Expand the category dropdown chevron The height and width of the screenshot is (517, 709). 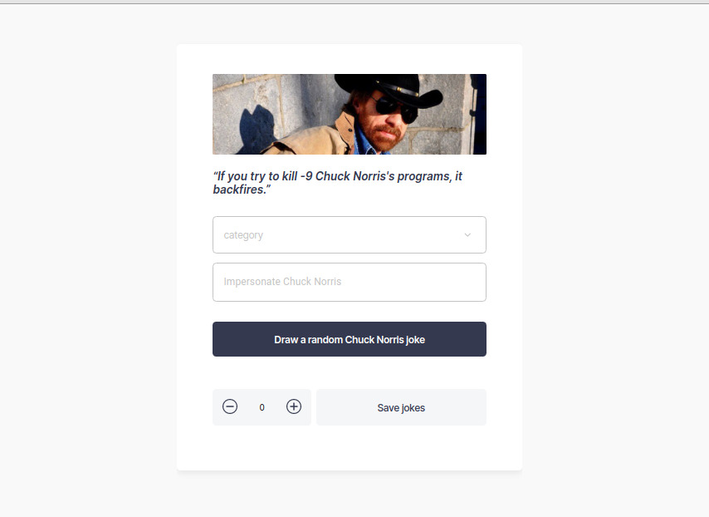point(467,235)
